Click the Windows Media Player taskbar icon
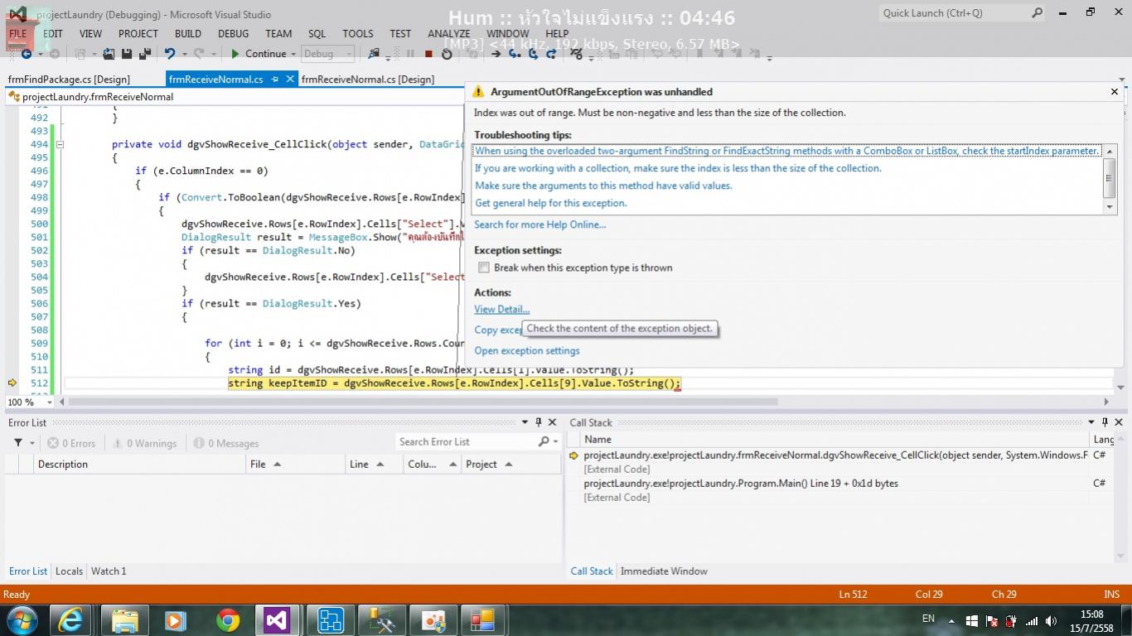The width and height of the screenshot is (1132, 636). click(176, 619)
